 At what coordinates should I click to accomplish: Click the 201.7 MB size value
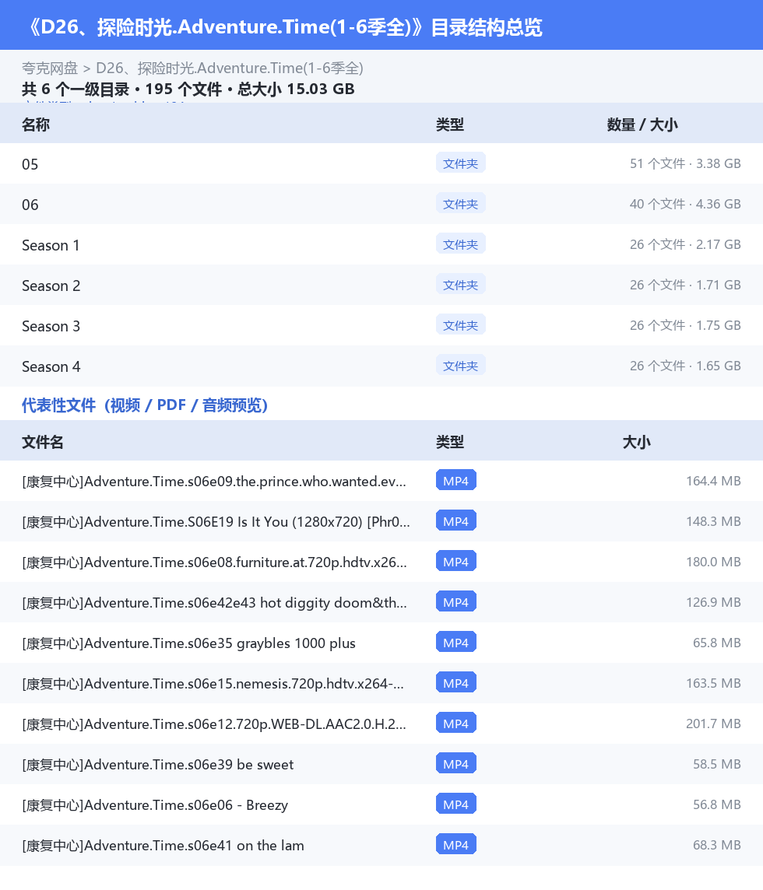pyautogui.click(x=713, y=724)
